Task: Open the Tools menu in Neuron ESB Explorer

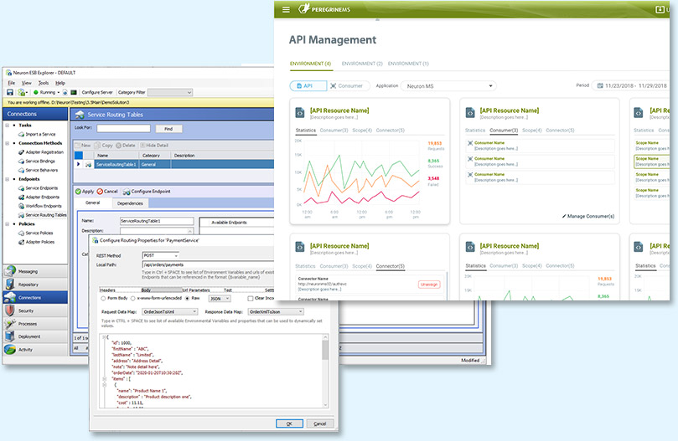Action: coord(44,83)
